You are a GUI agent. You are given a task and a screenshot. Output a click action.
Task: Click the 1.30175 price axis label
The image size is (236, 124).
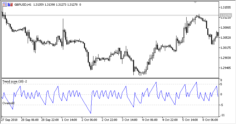click(x=226, y=48)
